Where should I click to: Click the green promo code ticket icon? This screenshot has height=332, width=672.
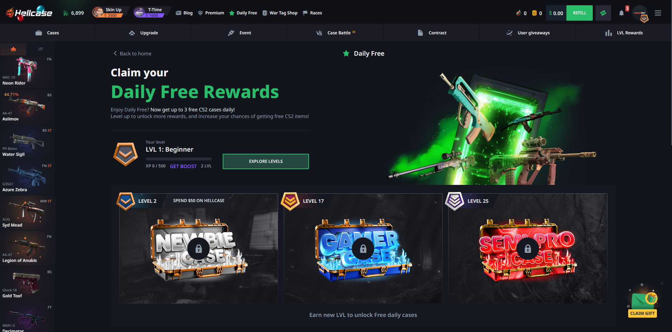click(x=603, y=13)
